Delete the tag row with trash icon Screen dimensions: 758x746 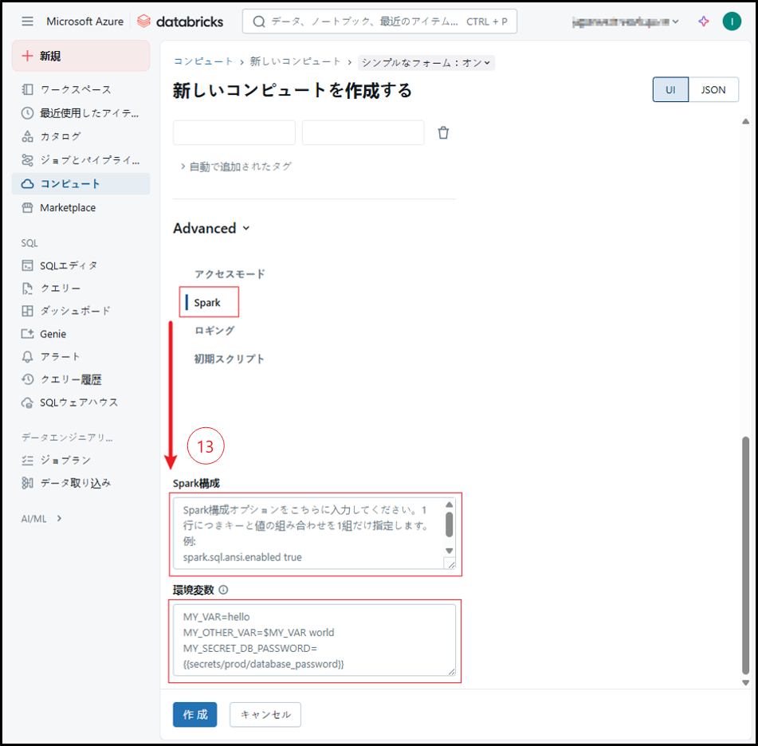(x=444, y=133)
